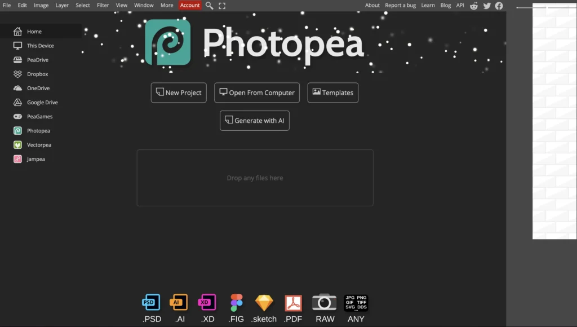Click the .FIG format icon
Viewport: 577px width, 327px height.
[x=236, y=302]
